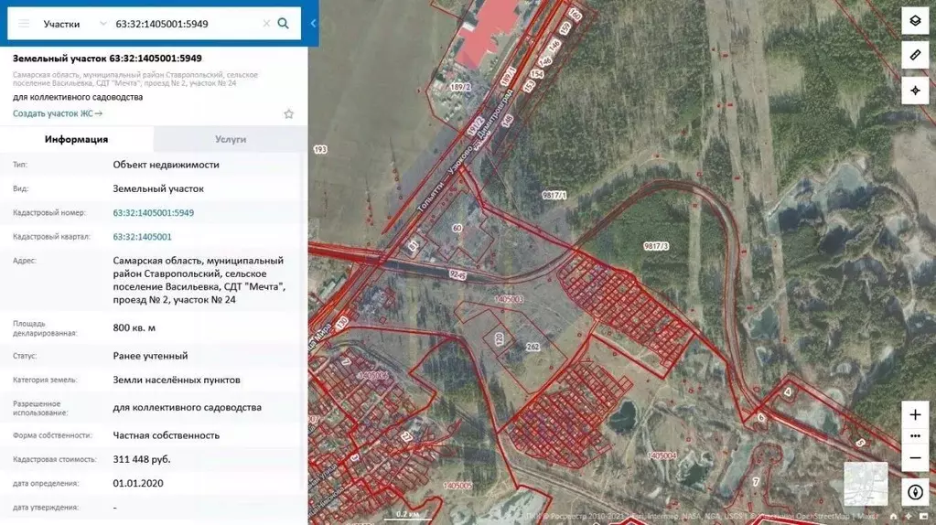
Task: Zoom out of the map
Action: 915,458
